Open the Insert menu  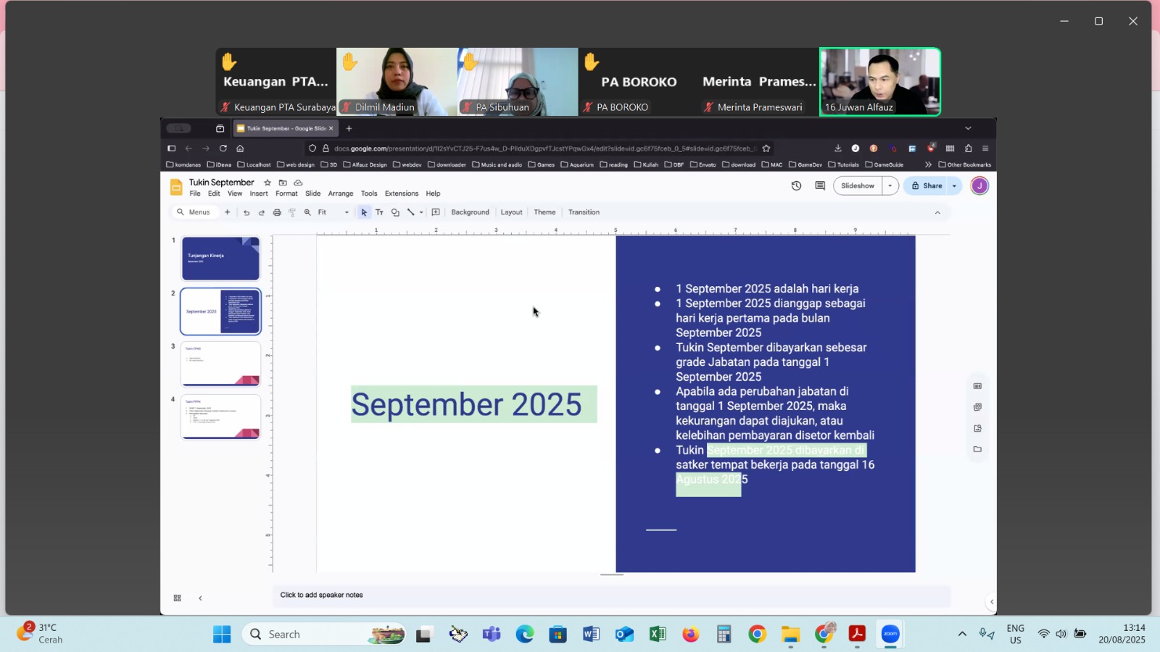259,194
